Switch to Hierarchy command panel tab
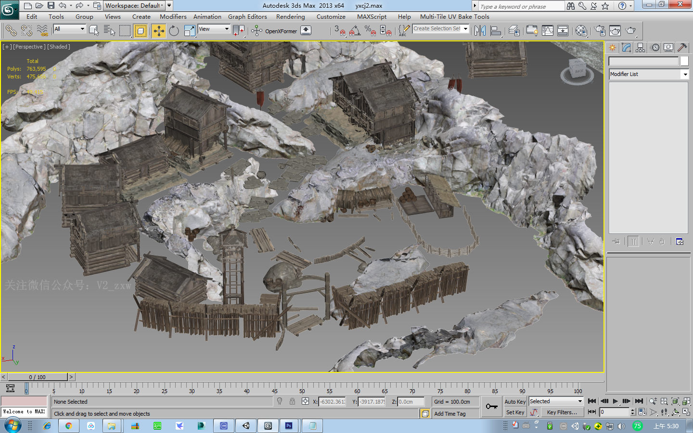Screen dimensions: 693x433 coord(640,48)
